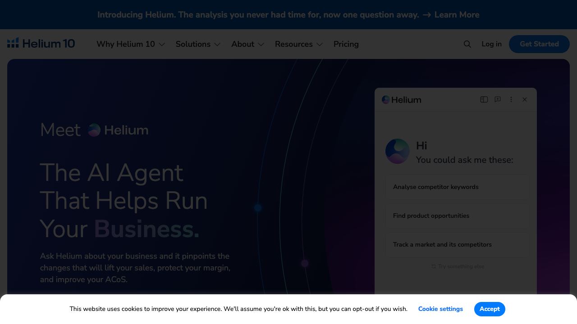Open Cookie settings
Image resolution: width=577 pixels, height=324 pixels.
(x=440, y=309)
